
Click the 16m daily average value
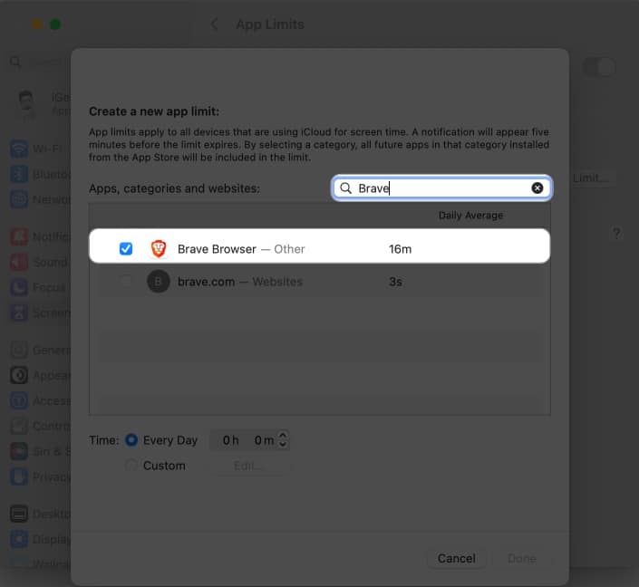tap(401, 249)
